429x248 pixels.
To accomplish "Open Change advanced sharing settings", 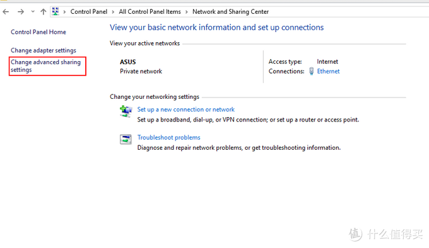I will pos(45,66).
